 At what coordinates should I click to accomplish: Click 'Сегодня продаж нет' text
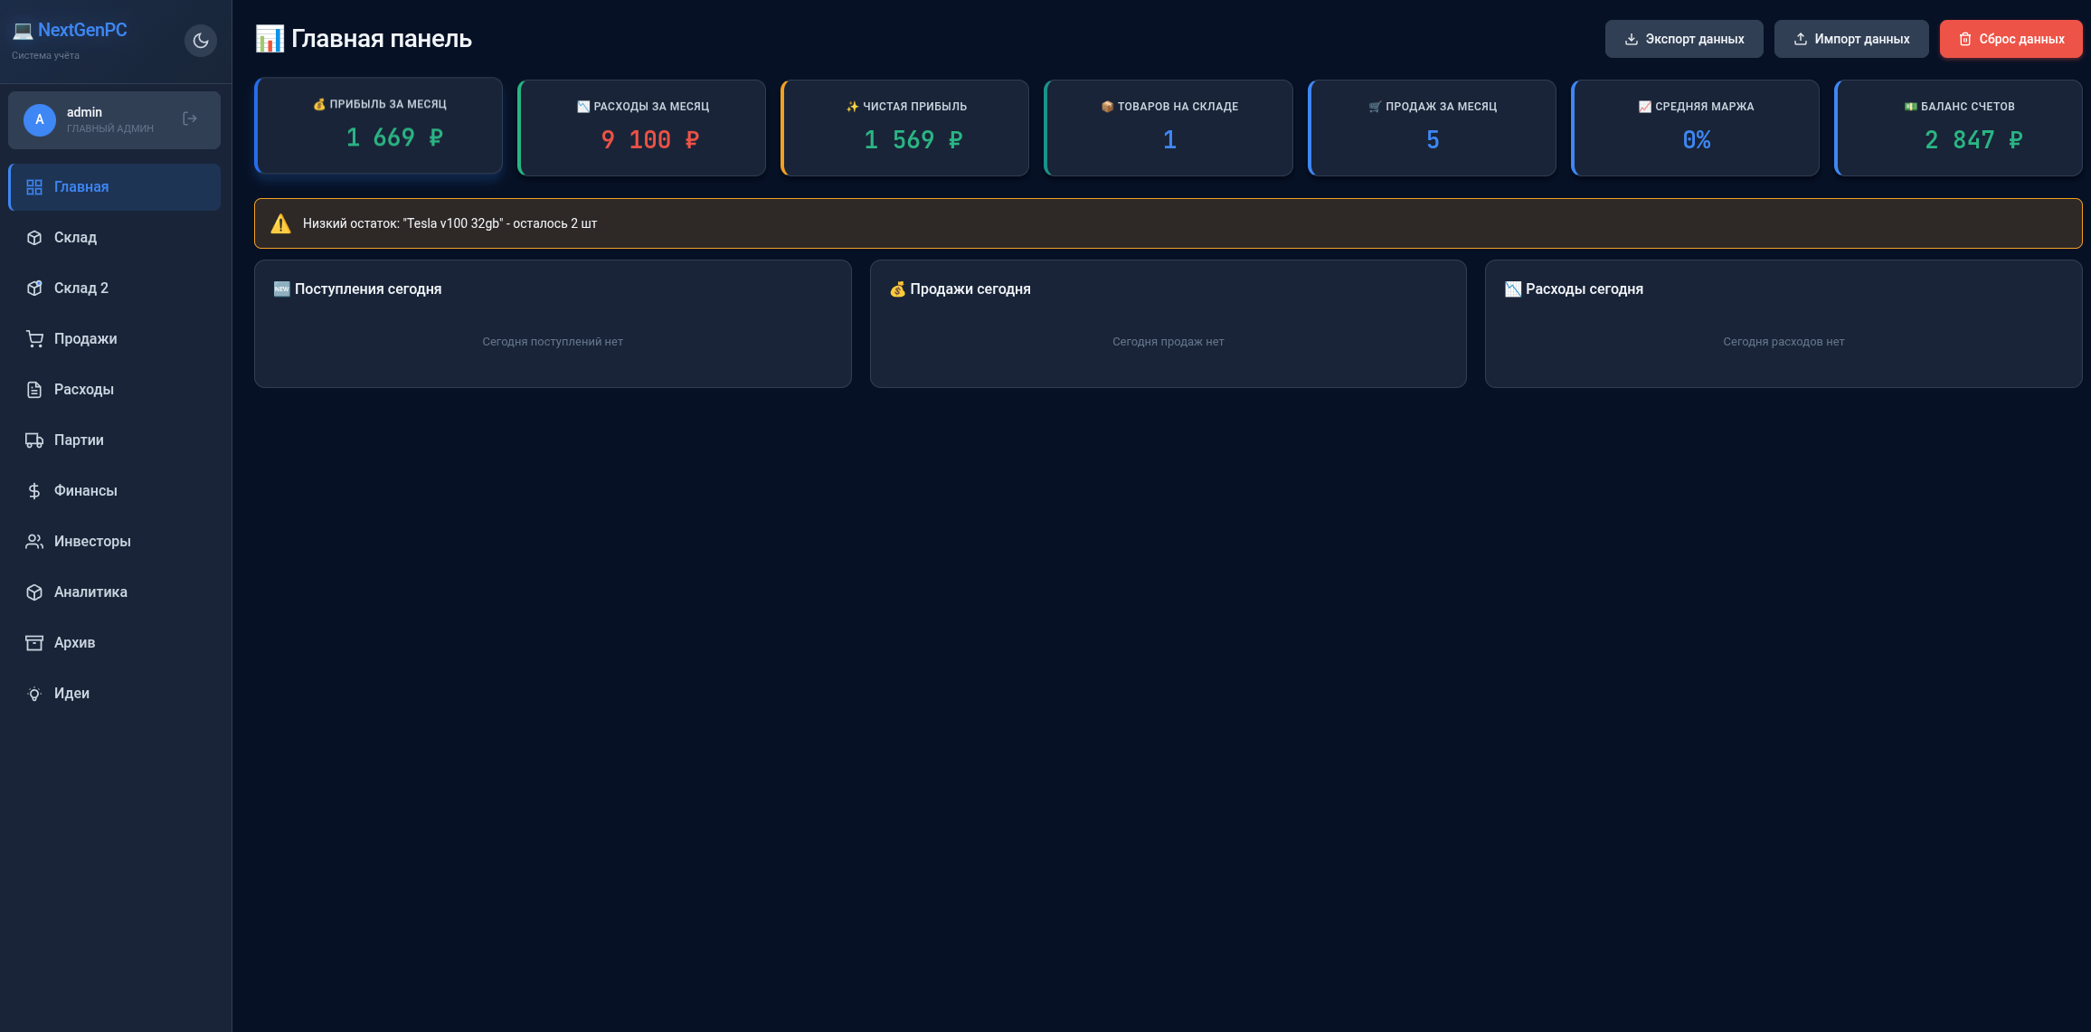(1168, 342)
